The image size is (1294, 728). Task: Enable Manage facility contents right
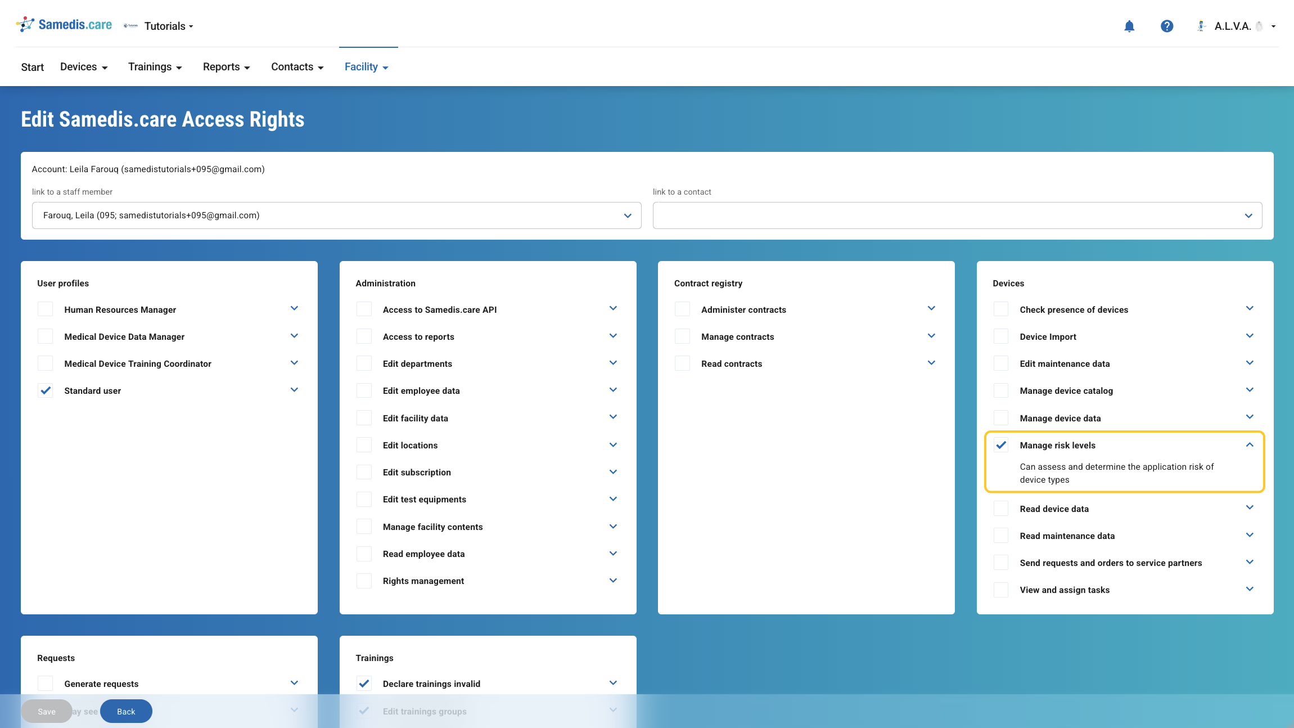point(364,526)
